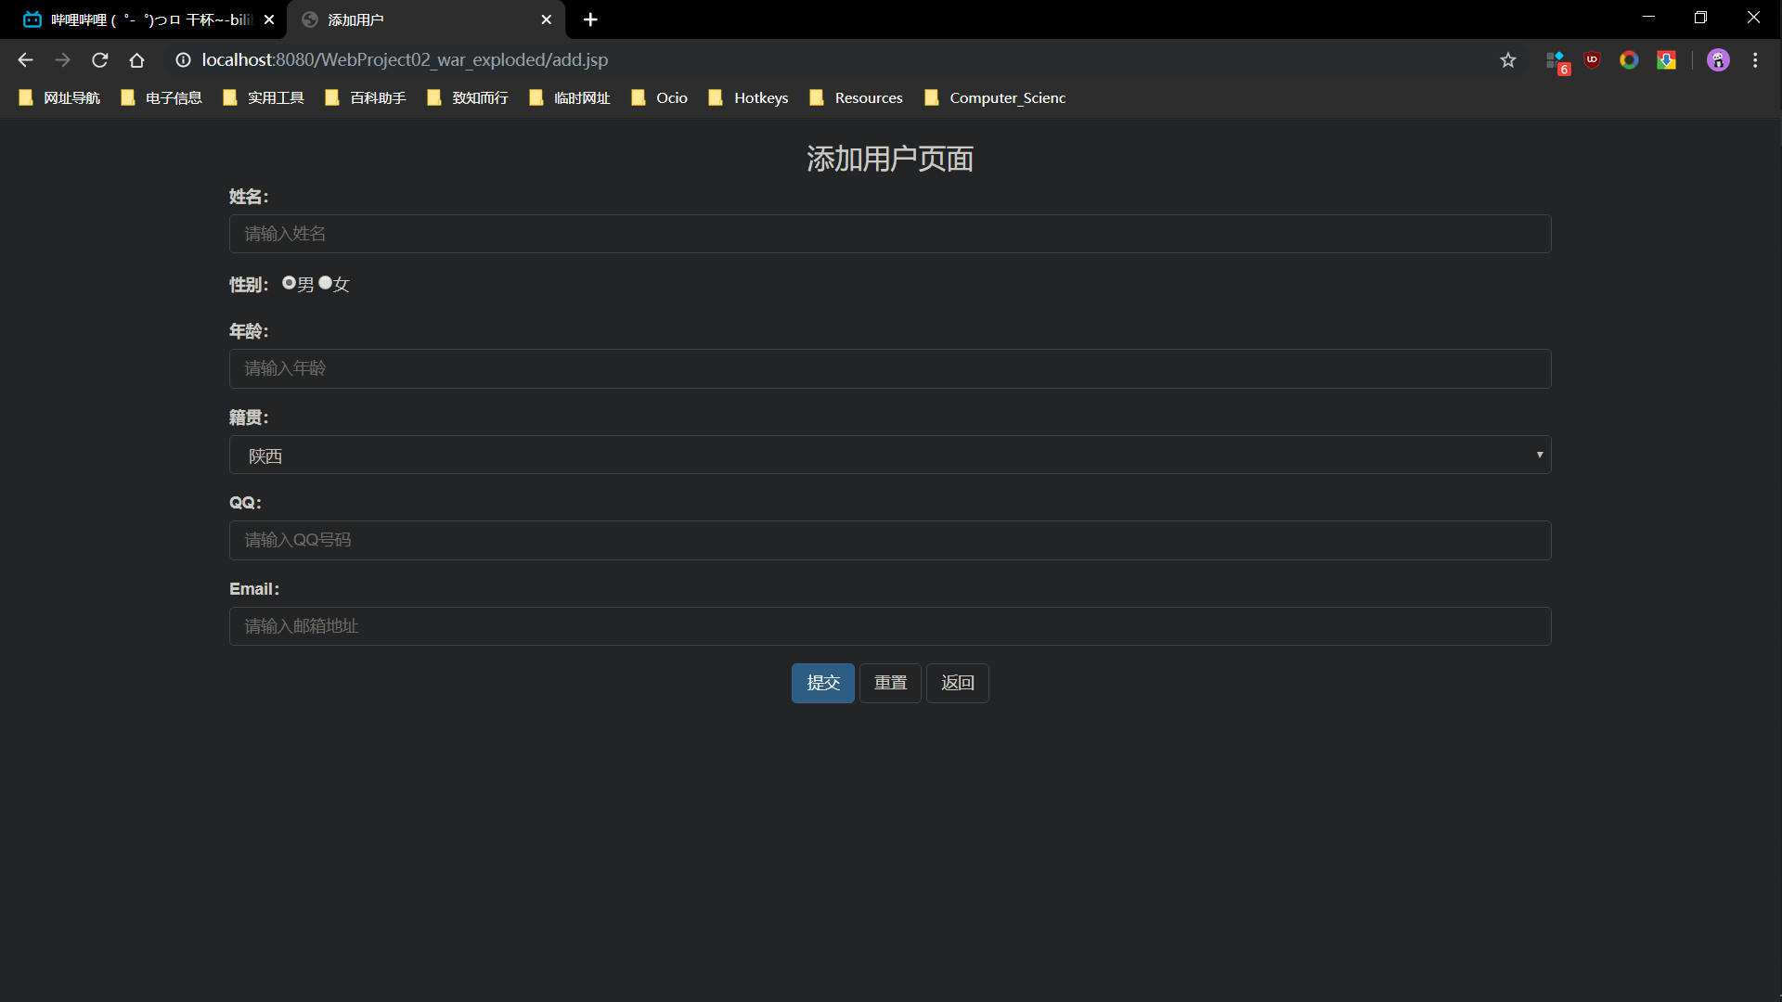Open a new browser tab
This screenshot has height=1002, width=1782.
click(x=590, y=19)
